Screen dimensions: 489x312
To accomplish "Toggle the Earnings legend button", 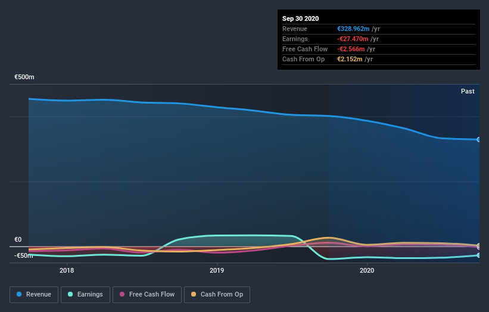I will click(85, 295).
